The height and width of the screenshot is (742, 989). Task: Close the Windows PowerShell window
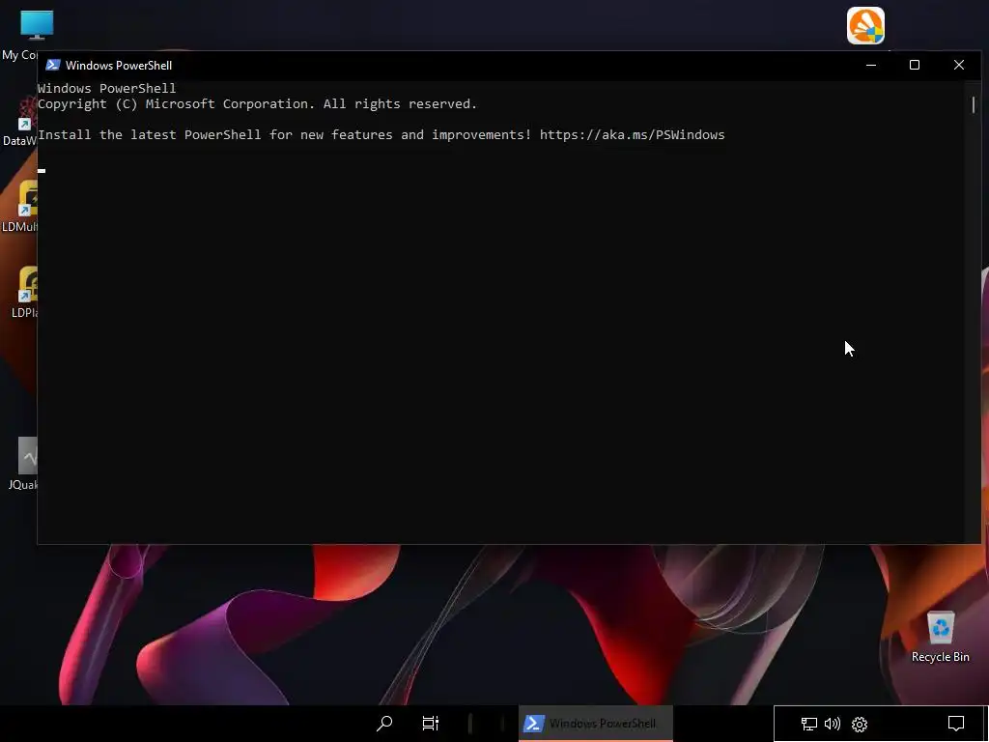tap(959, 65)
